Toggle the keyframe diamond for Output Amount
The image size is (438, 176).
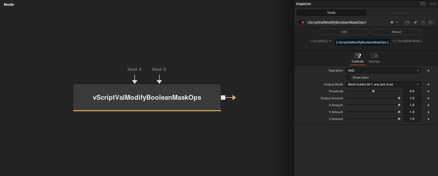428,98
